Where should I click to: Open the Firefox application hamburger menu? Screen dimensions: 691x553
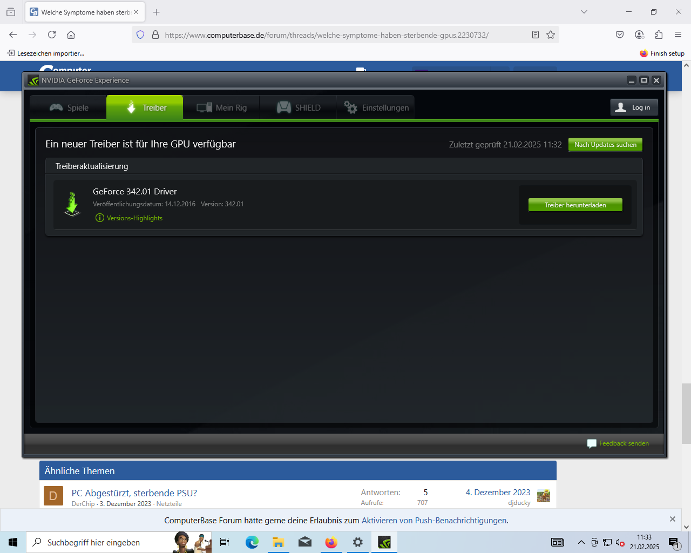pos(678,35)
